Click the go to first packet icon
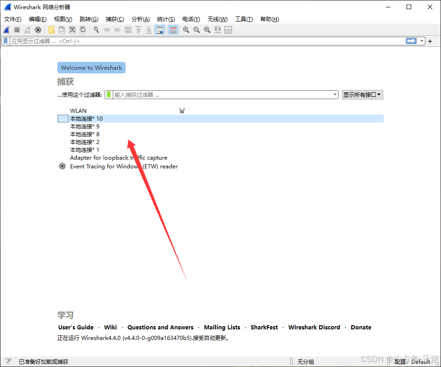441x367 pixels. click(x=138, y=30)
